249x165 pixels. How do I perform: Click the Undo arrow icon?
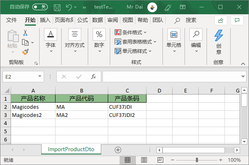point(69,7)
